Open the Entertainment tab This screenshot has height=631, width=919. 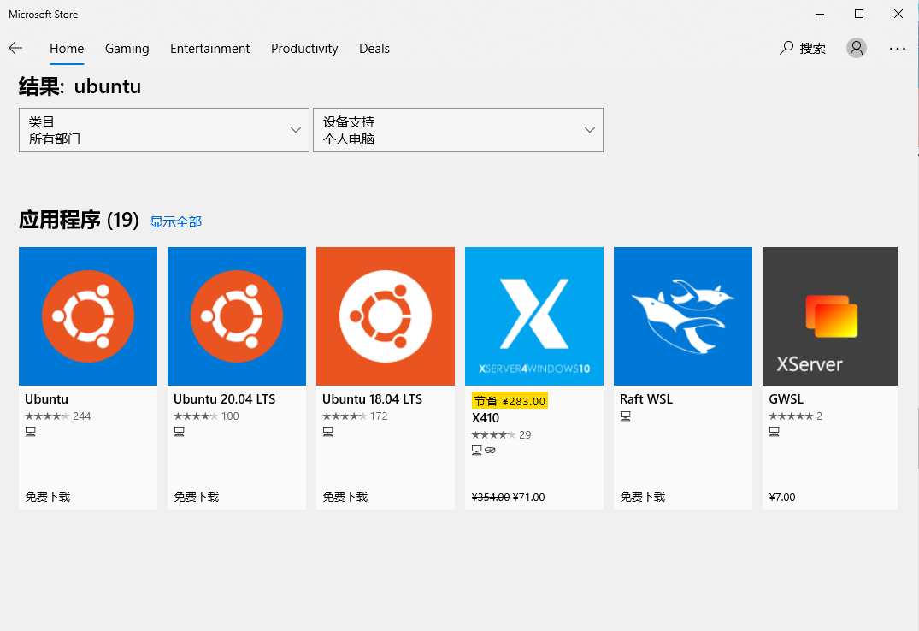209,49
